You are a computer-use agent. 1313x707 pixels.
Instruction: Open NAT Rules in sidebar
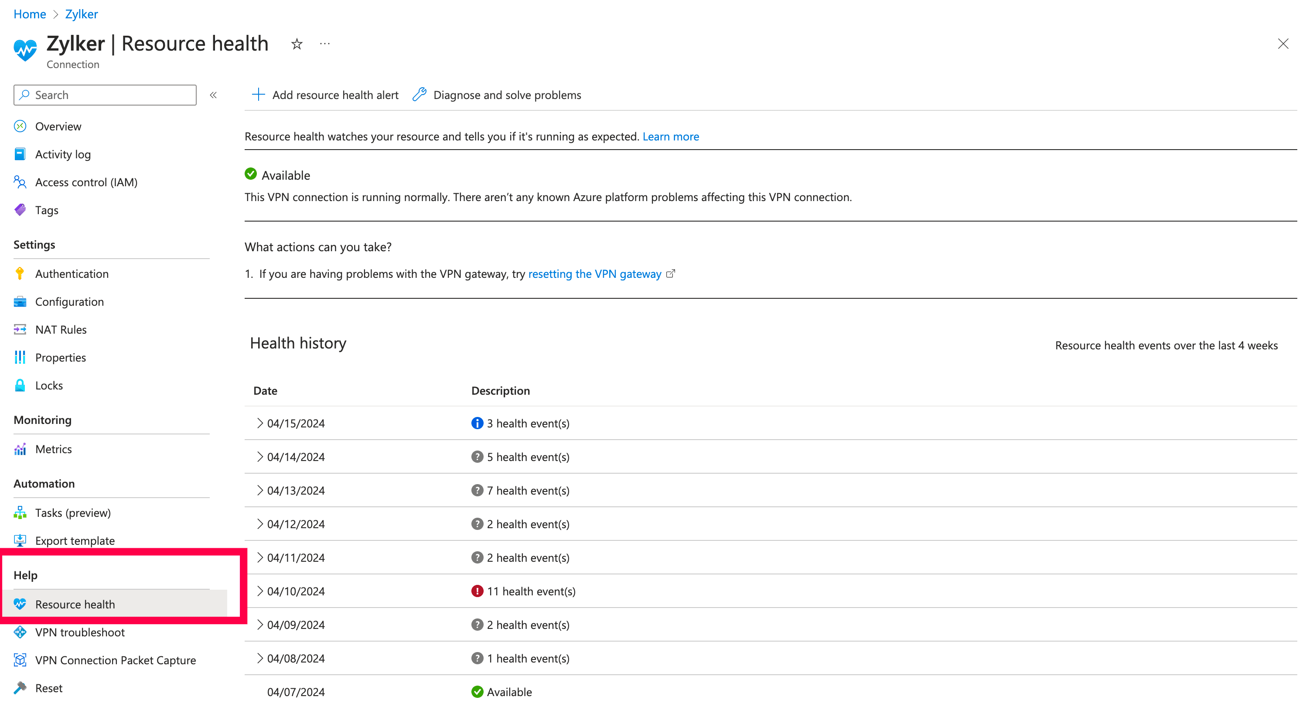coord(61,330)
